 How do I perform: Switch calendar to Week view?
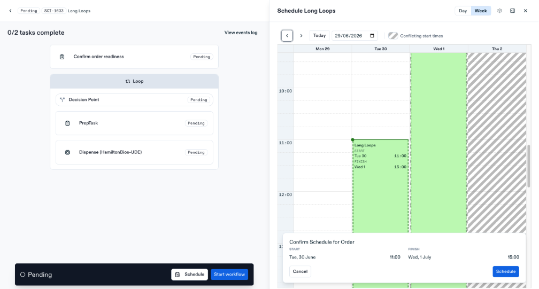tap(481, 11)
